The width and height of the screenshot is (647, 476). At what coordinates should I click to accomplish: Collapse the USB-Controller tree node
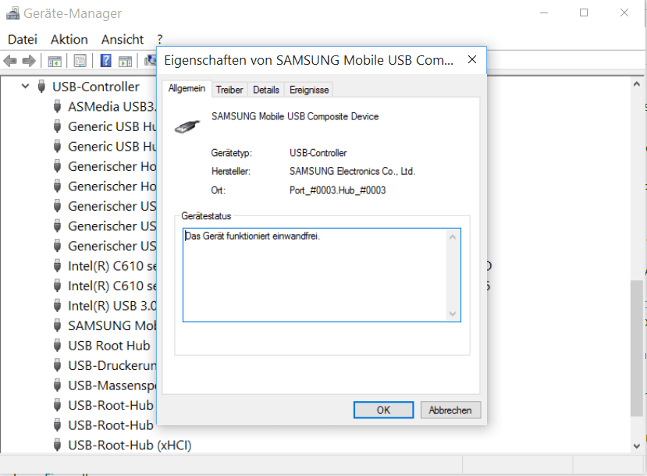pos(26,86)
